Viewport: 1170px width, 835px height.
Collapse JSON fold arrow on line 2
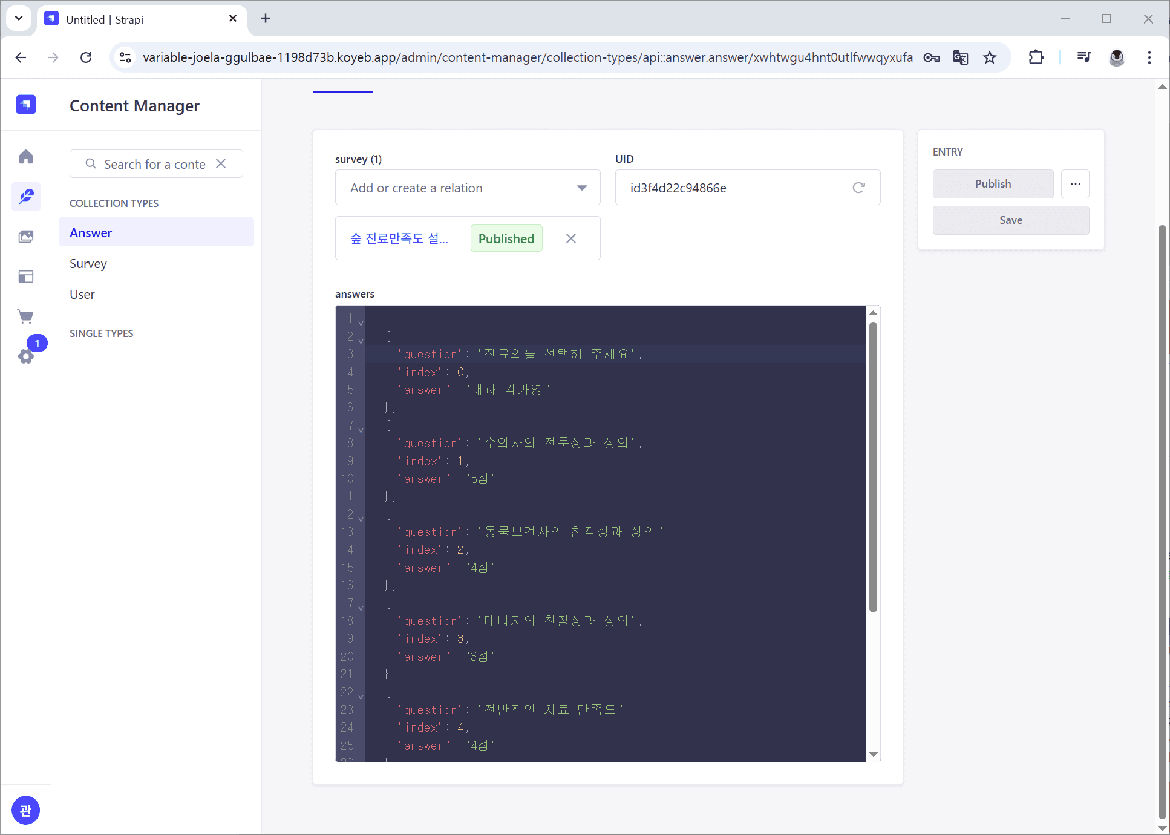click(361, 341)
